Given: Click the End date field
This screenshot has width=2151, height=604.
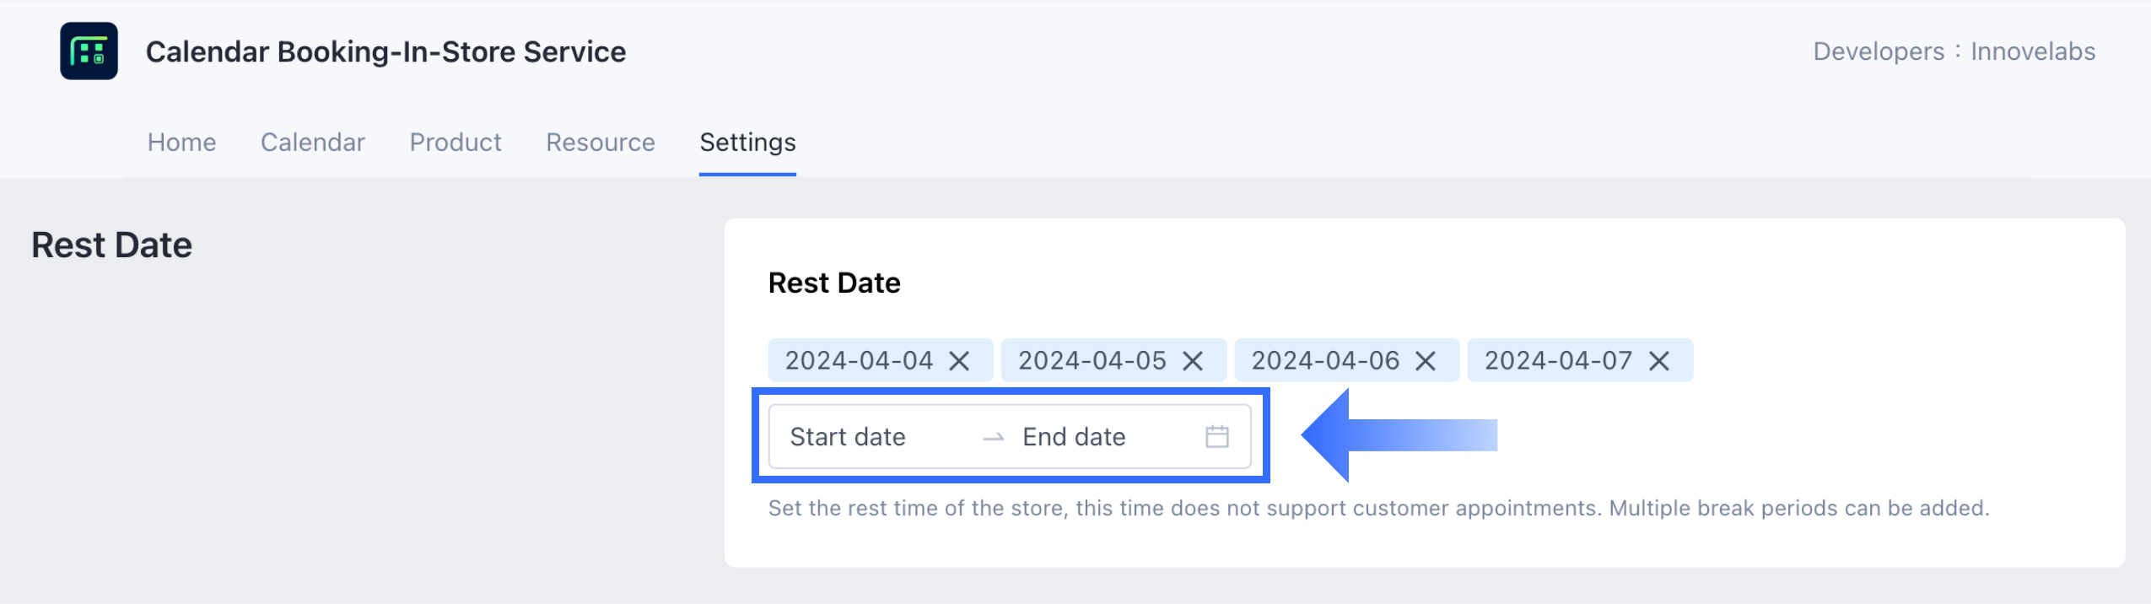Looking at the screenshot, I should [1074, 437].
